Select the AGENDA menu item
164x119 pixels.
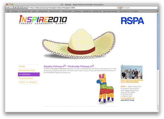click(x=29, y=74)
